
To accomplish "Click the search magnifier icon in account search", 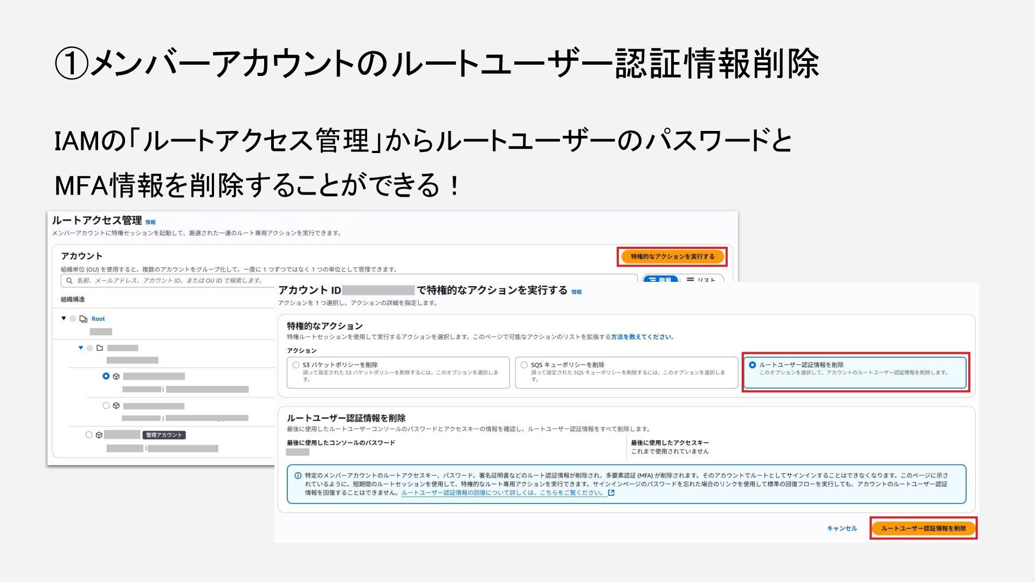I will pos(69,281).
